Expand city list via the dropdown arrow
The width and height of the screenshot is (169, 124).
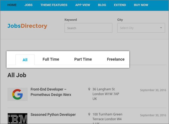(161, 28)
